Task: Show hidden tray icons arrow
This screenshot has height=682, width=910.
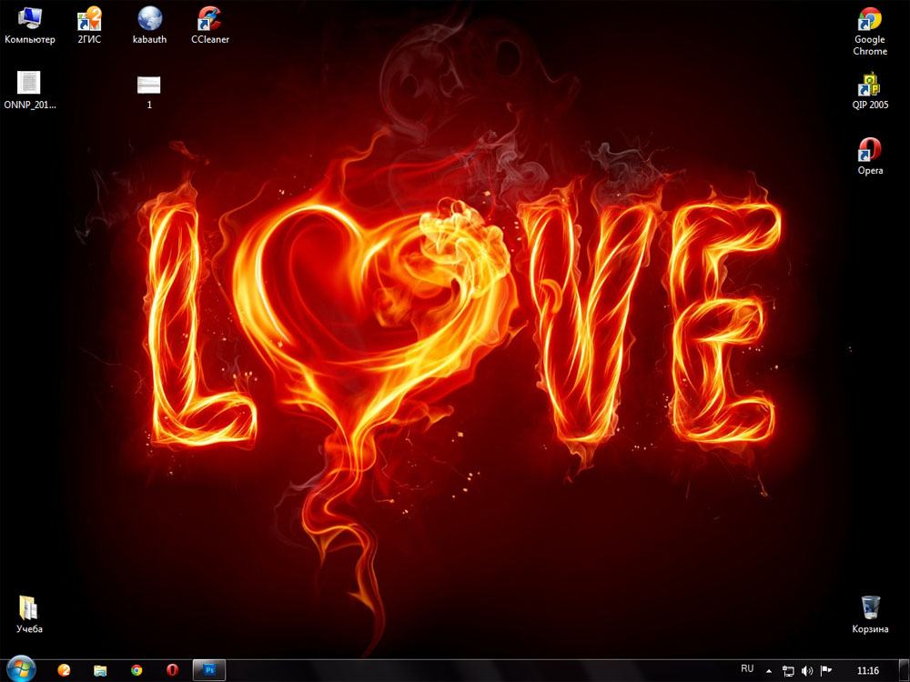Action: click(769, 671)
